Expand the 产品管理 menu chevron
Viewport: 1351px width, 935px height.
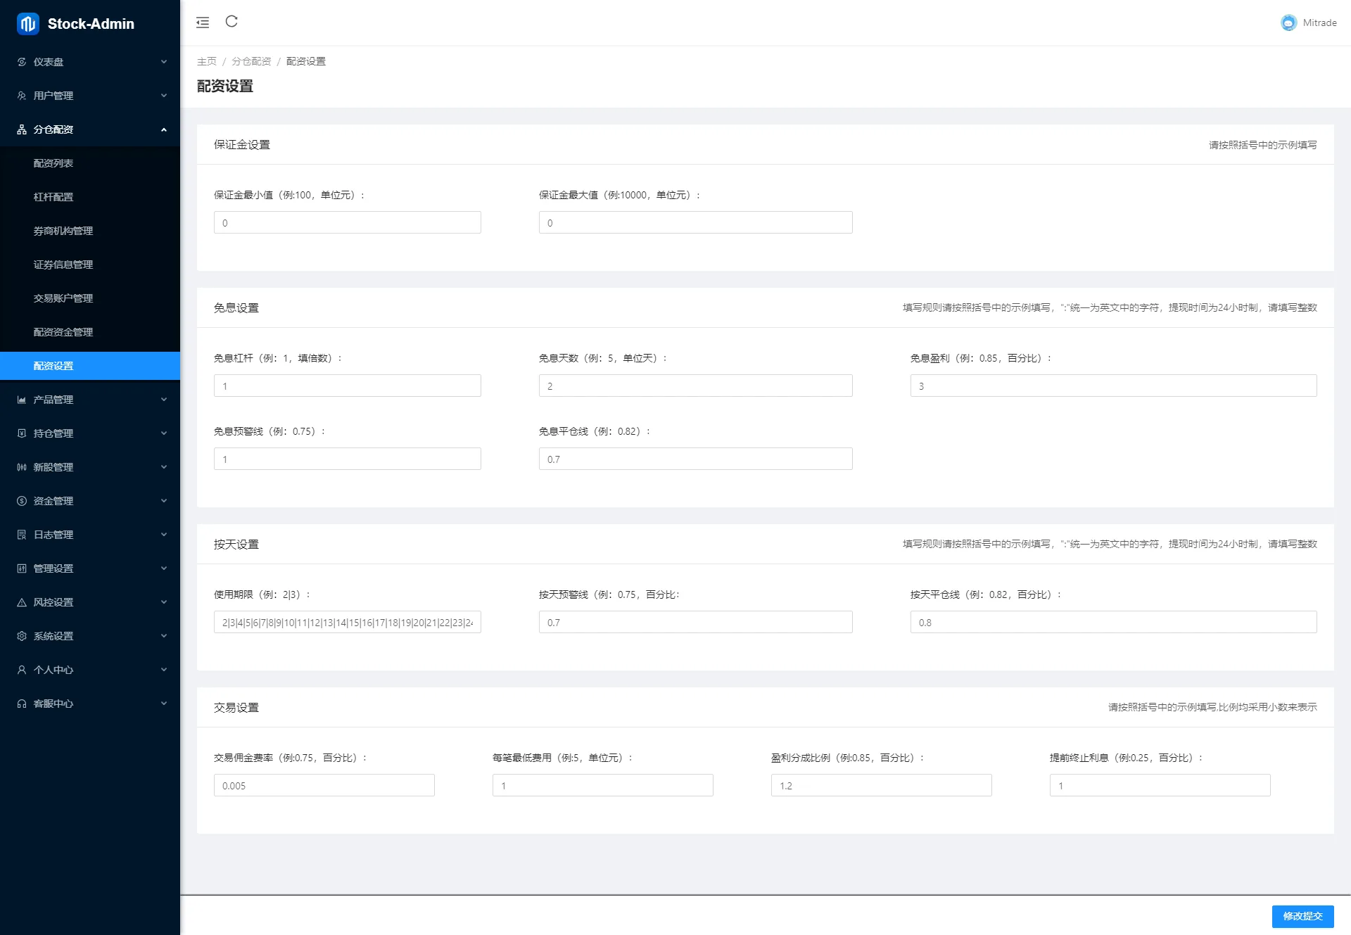tap(164, 400)
